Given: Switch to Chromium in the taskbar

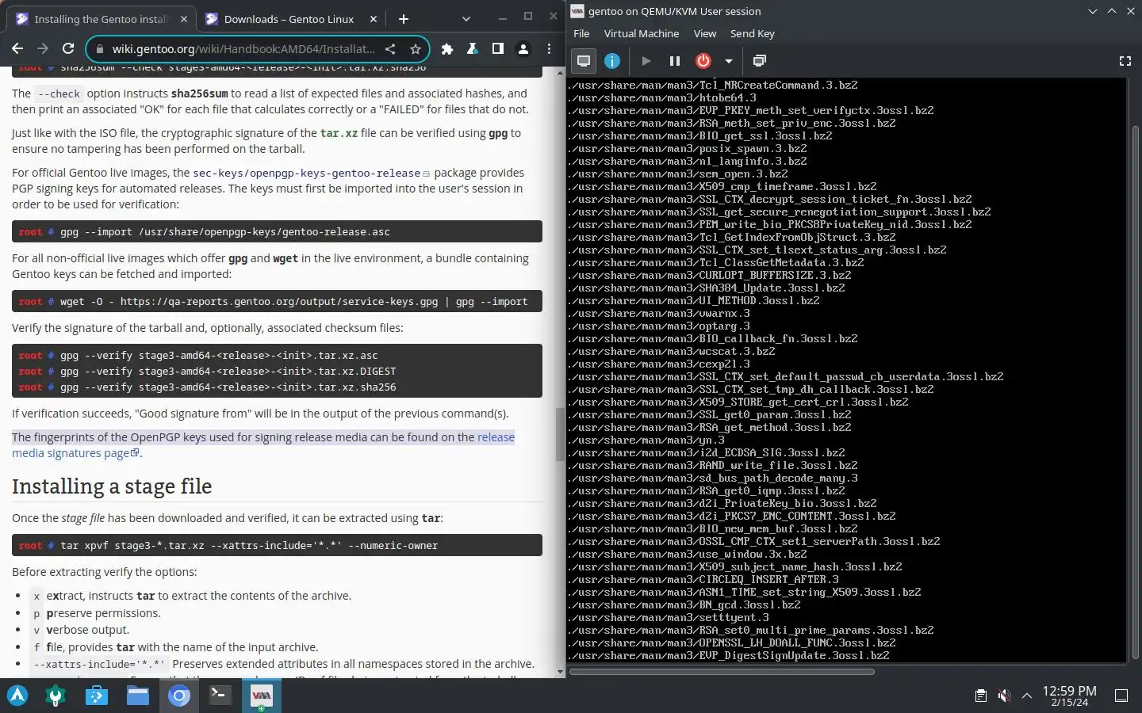Looking at the screenshot, I should point(179,696).
